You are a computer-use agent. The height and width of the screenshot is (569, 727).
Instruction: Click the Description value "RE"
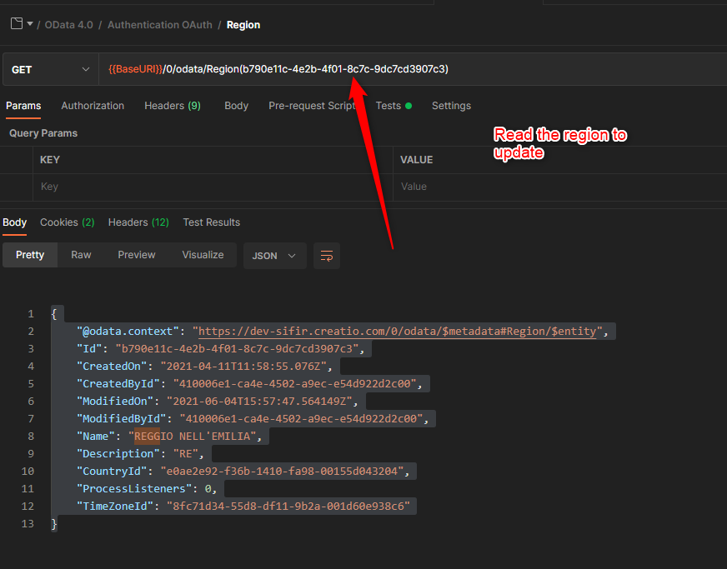click(x=185, y=454)
